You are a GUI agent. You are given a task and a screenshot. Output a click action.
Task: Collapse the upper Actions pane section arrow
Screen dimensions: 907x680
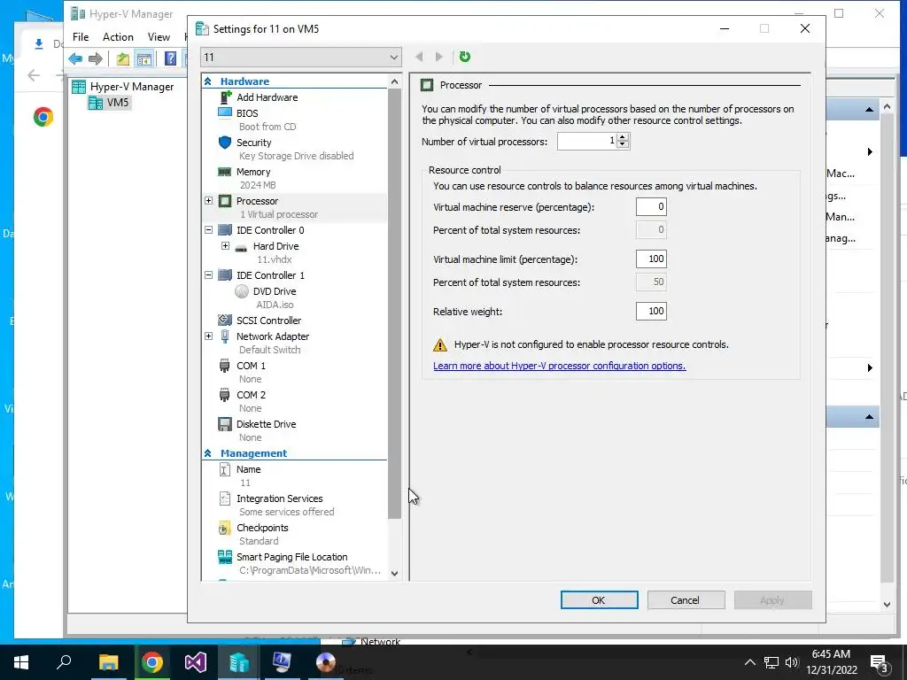869,109
